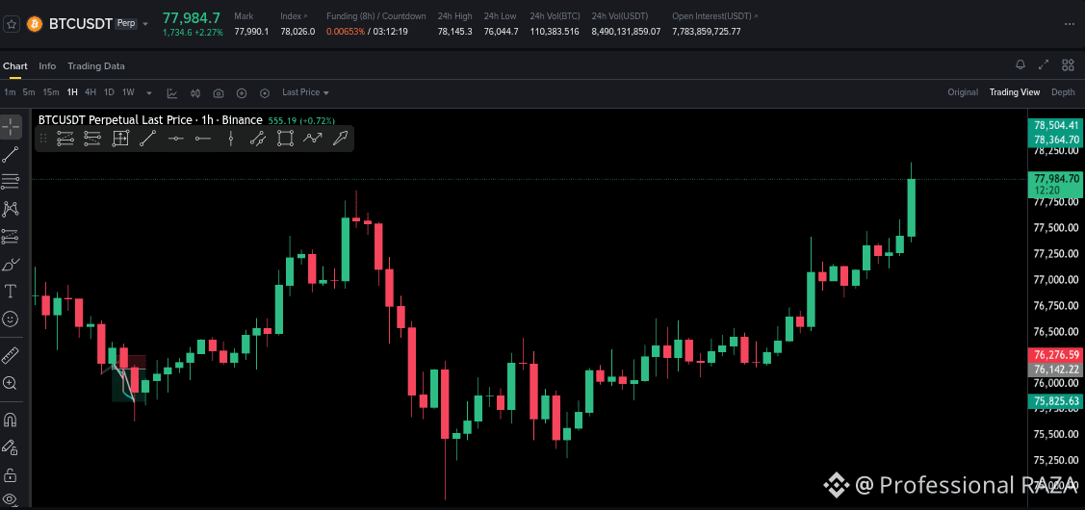Open the three-dot more menu

point(1070,24)
